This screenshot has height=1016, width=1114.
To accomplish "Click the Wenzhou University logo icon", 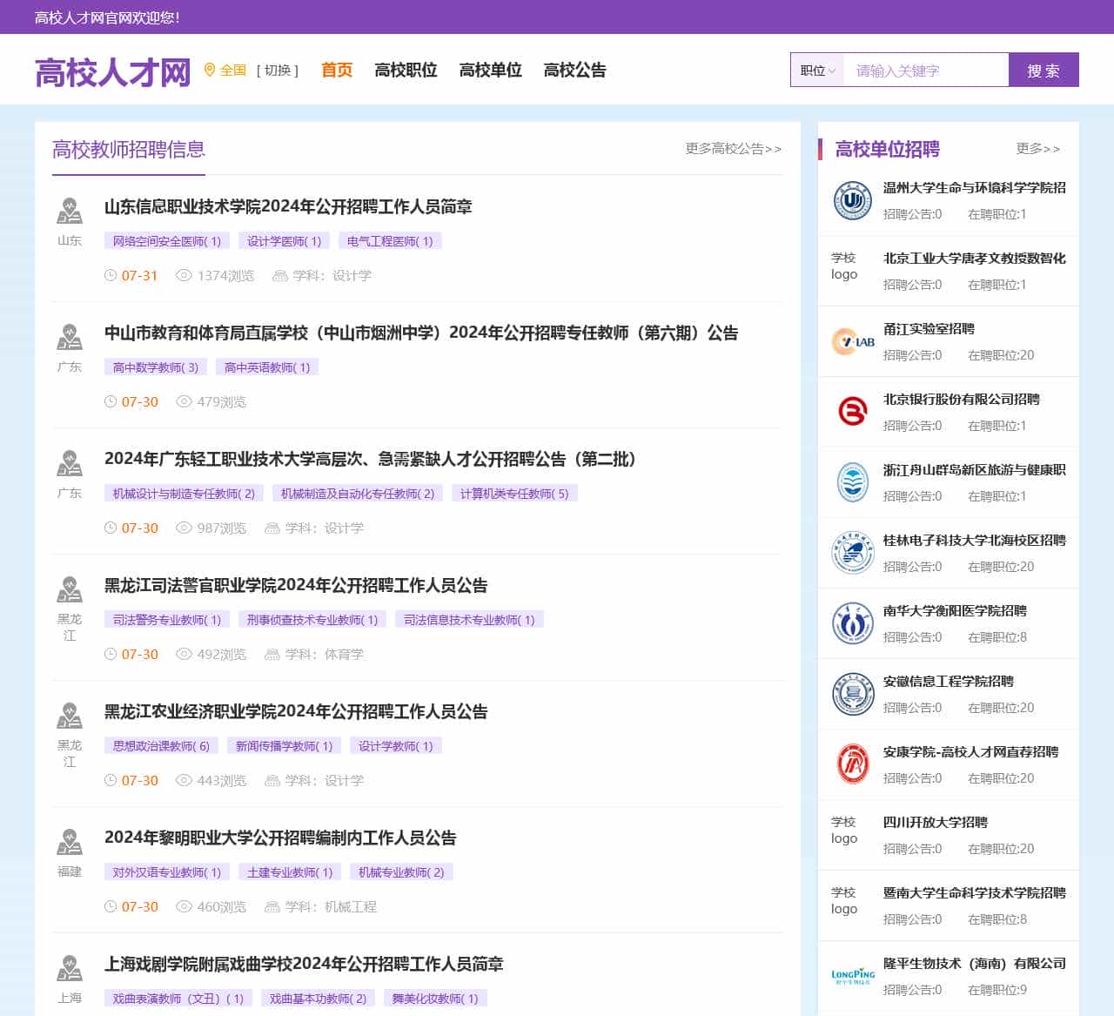I will 852,201.
